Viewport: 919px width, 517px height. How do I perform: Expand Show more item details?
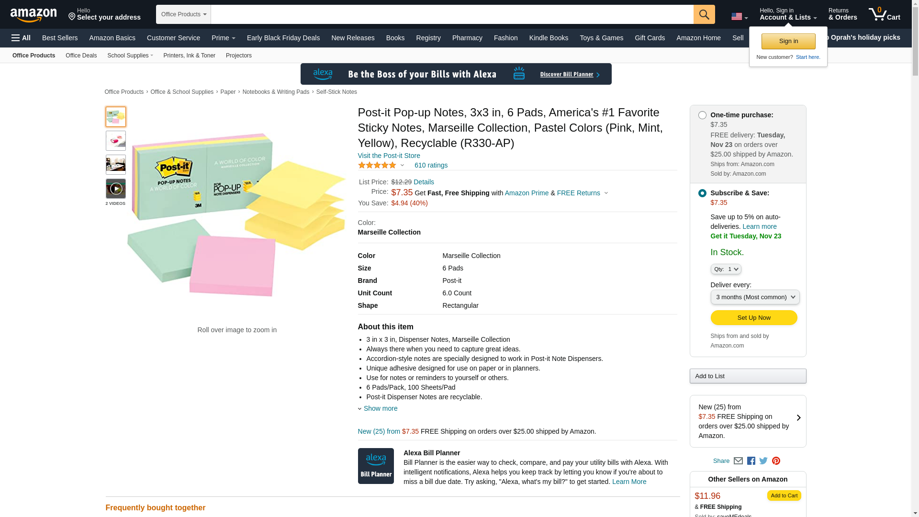pyautogui.click(x=380, y=408)
